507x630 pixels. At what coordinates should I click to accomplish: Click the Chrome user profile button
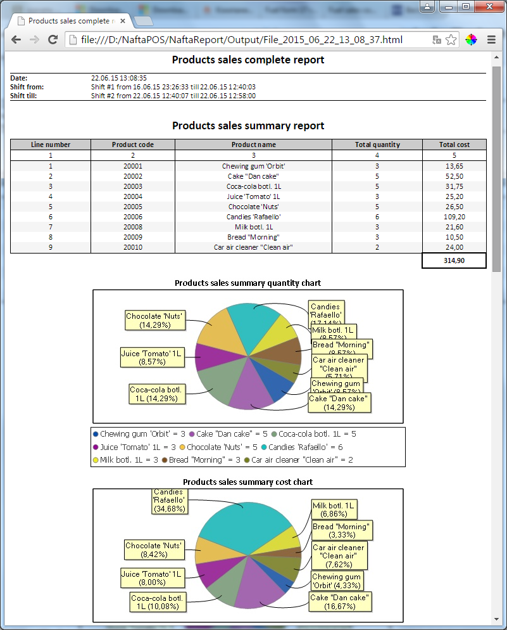[x=427, y=6]
